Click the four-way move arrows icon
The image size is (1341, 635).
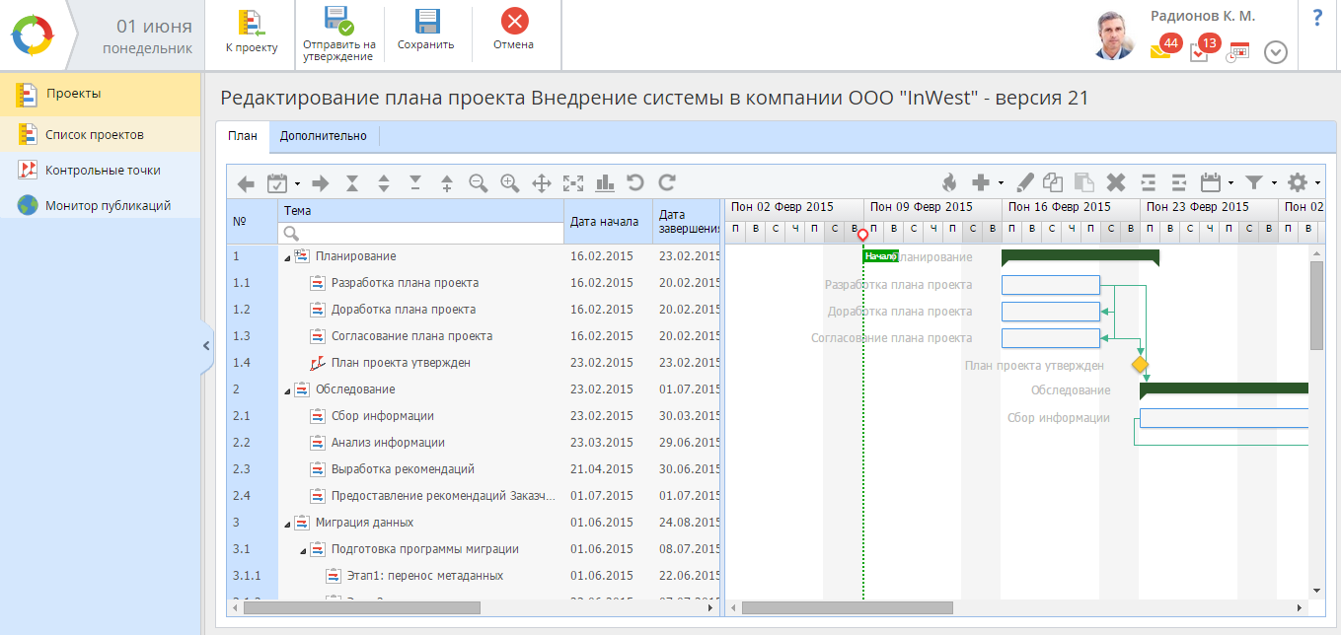tap(542, 183)
